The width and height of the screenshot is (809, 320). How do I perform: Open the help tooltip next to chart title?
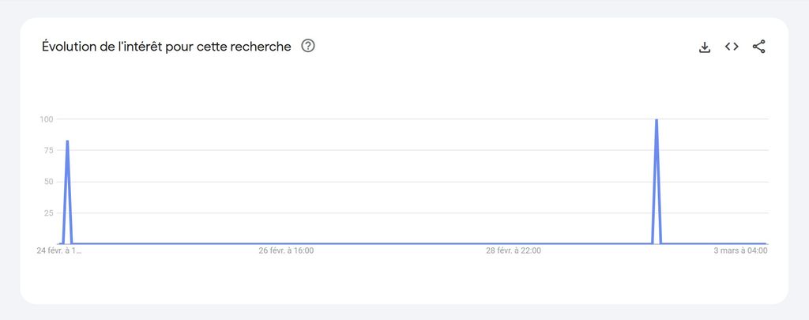(x=308, y=47)
